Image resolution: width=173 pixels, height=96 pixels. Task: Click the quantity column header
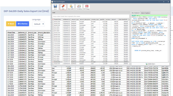click(102, 19)
